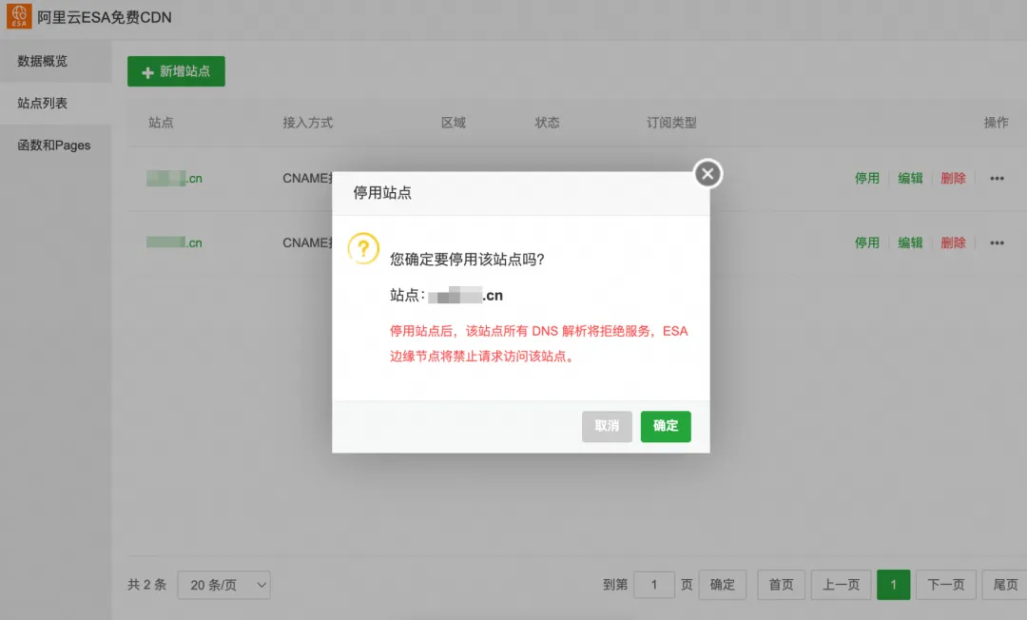Click the 停用站点 dialog title
Image resolution: width=1027 pixels, height=620 pixels.
[x=382, y=192]
